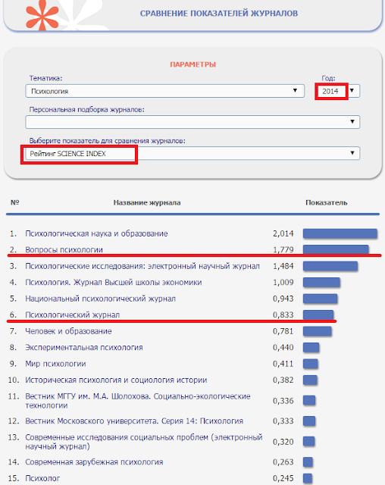Click the blue bar for Психологическая наука и образование
The image size is (385, 485).
[340, 233]
